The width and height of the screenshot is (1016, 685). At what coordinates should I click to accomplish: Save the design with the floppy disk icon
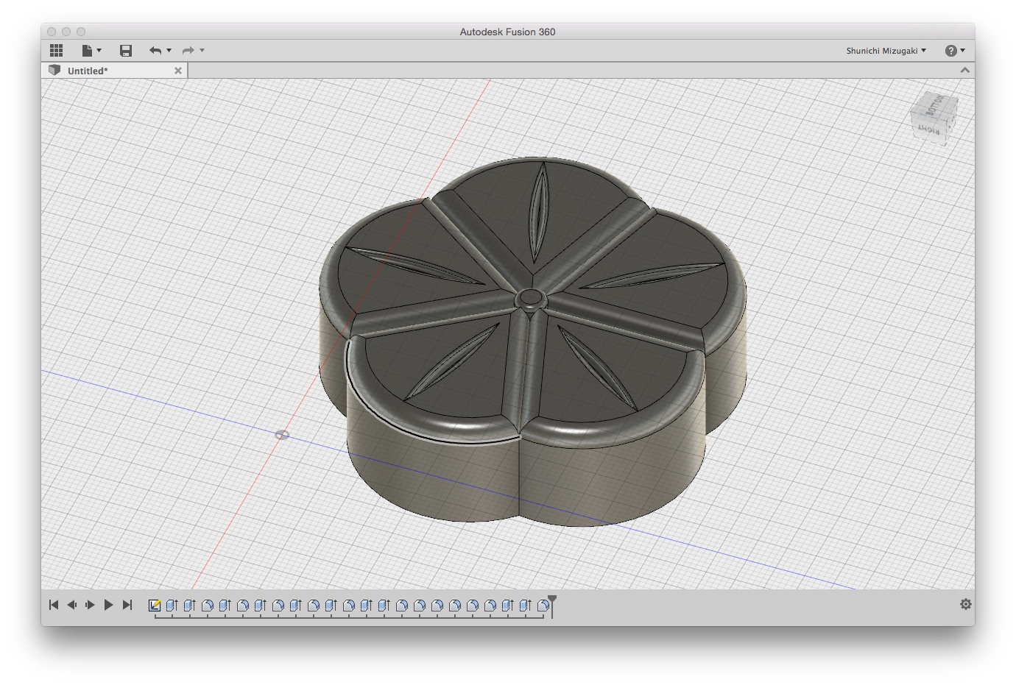coord(126,51)
